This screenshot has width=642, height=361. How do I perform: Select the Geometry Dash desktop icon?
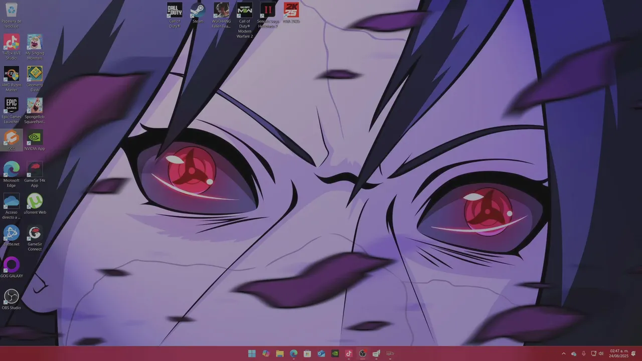point(35,79)
